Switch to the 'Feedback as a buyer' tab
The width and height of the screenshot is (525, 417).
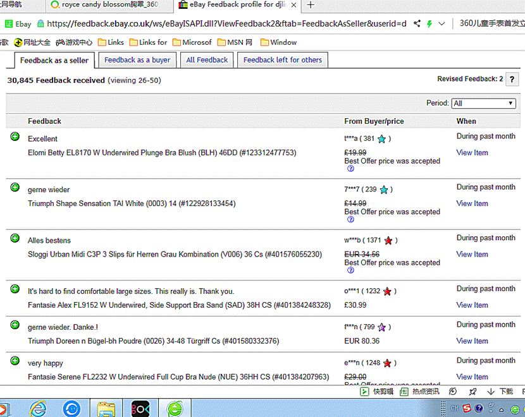pos(137,60)
